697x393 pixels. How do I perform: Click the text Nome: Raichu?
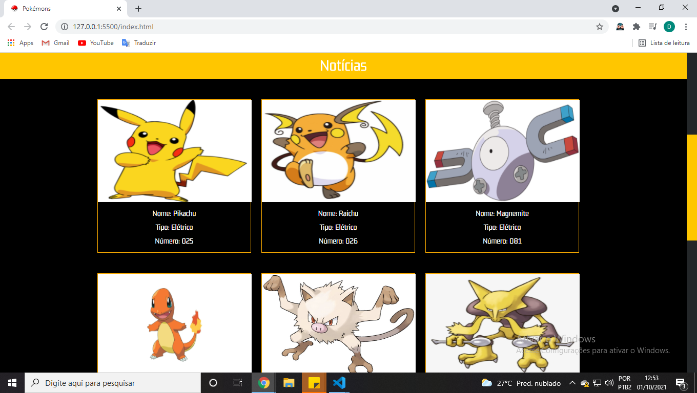coord(338,213)
